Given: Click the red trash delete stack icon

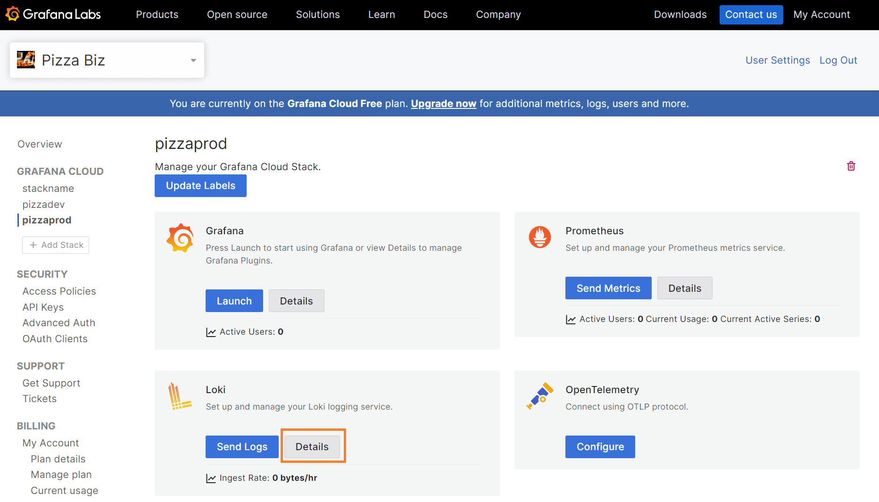Looking at the screenshot, I should coord(851,166).
